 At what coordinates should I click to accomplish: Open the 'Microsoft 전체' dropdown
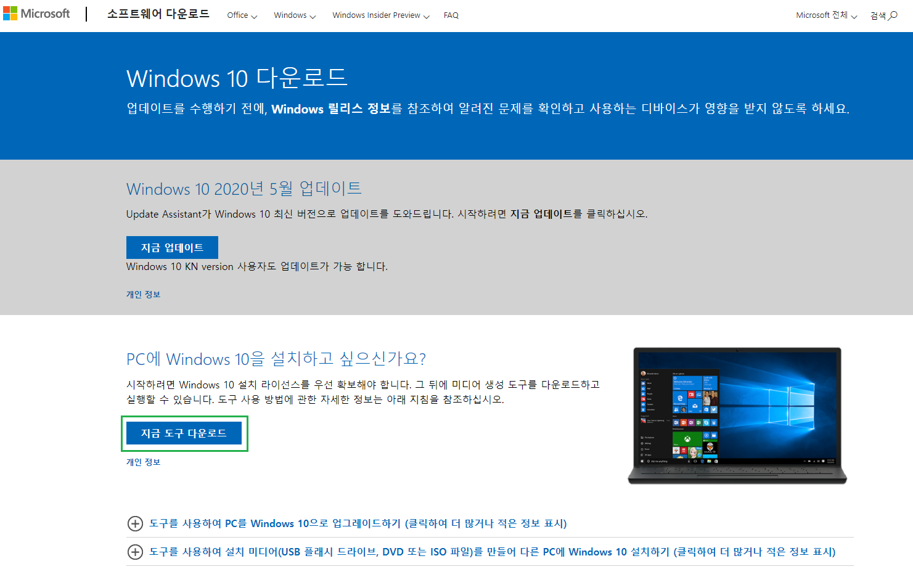(x=826, y=15)
